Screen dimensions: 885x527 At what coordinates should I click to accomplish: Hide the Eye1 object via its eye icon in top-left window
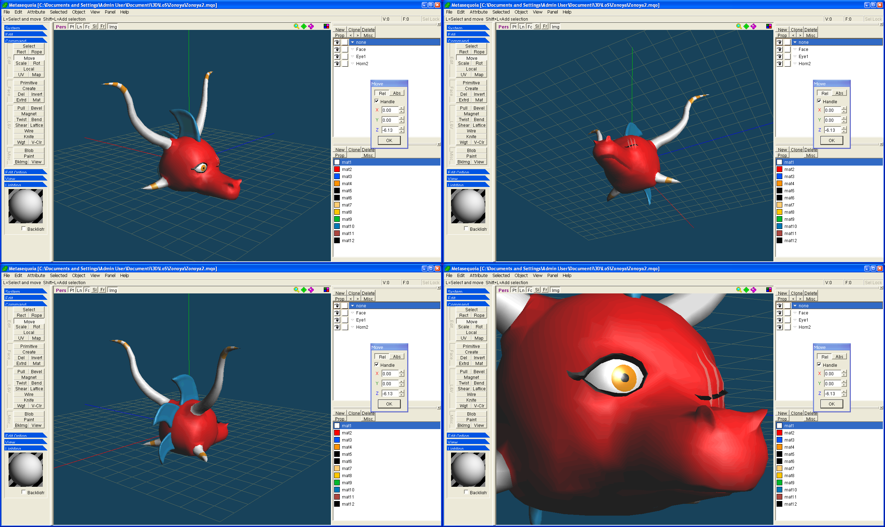click(x=337, y=57)
